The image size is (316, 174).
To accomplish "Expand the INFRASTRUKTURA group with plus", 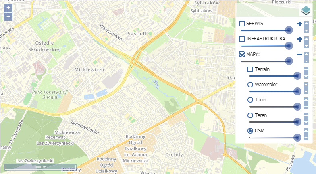I will pyautogui.click(x=300, y=39).
